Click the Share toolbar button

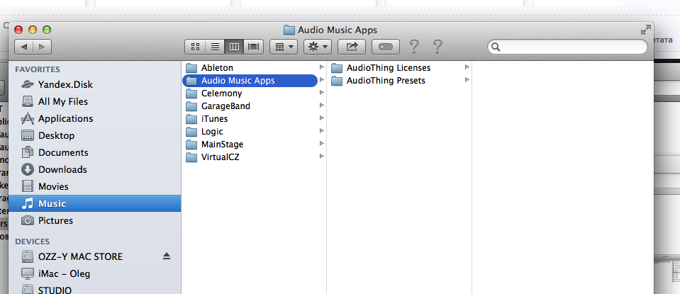point(352,46)
